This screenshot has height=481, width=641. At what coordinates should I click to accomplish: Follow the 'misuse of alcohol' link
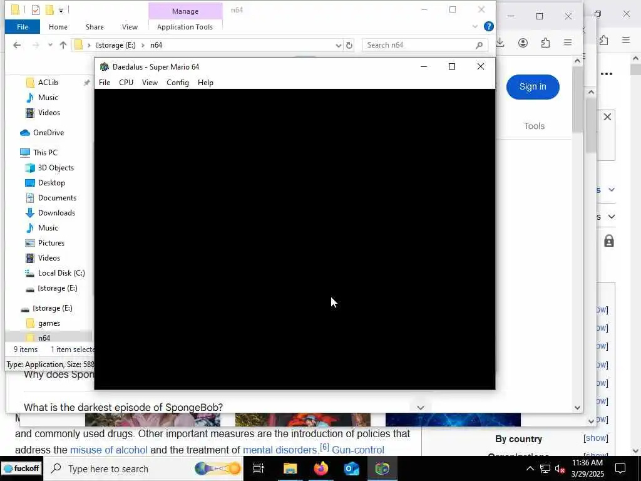[109, 450]
